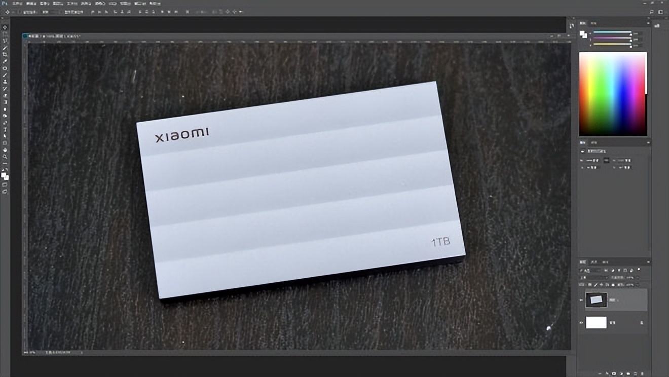
Task: Pick a color in the Color panel spectrum
Action: pos(613,94)
